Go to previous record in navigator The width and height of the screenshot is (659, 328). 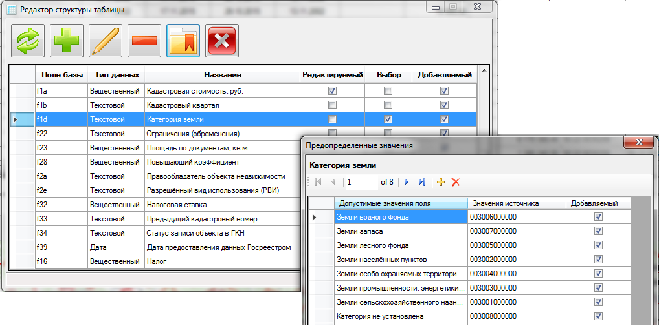coord(333,182)
